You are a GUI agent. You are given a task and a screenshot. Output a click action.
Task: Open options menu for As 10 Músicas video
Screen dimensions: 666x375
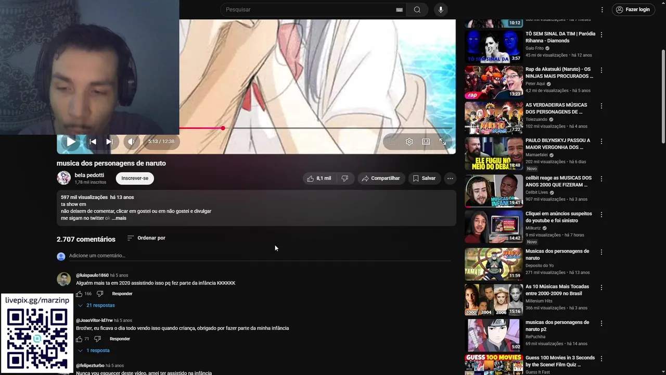pos(601,287)
